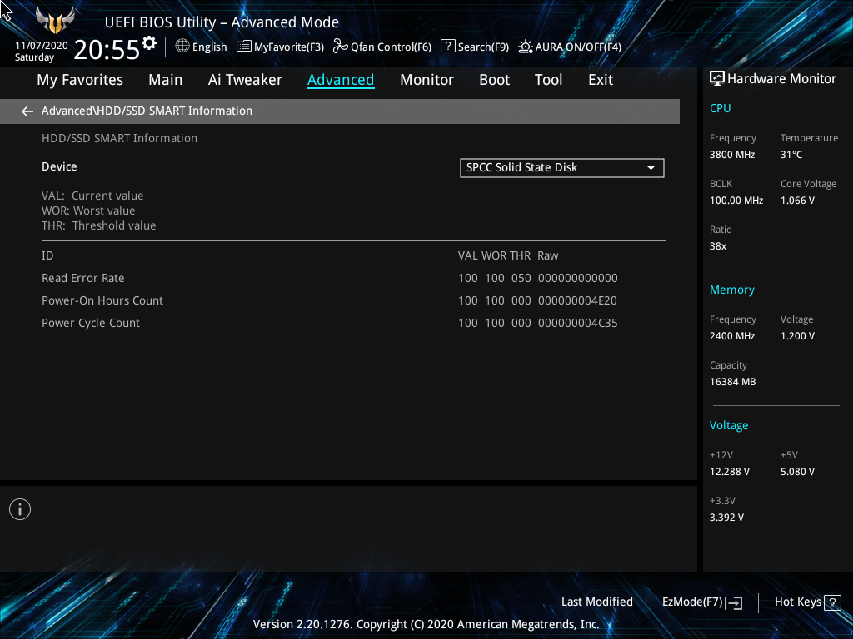Click the Ratio 38x value
This screenshot has width=853, height=639.
tap(717, 246)
